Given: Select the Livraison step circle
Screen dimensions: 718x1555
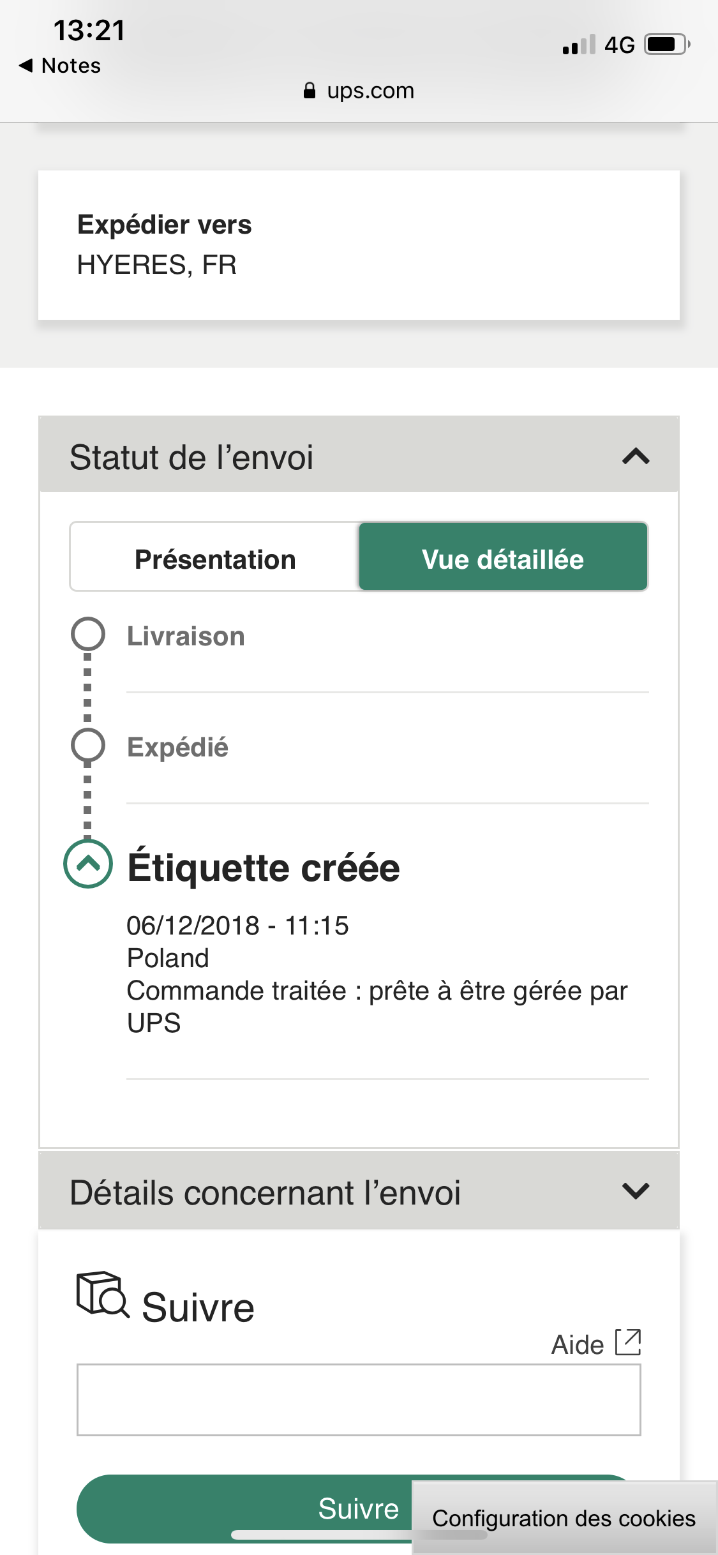Looking at the screenshot, I should tap(87, 634).
